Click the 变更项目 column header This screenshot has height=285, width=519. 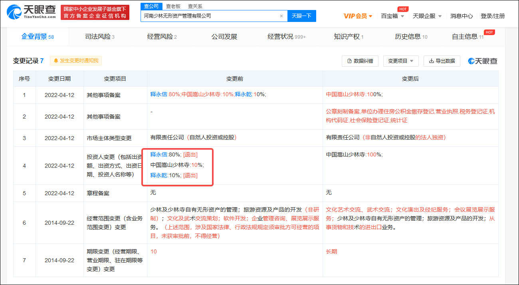tap(115, 79)
